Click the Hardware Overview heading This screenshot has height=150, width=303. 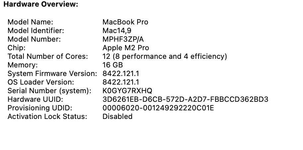coord(41,5)
